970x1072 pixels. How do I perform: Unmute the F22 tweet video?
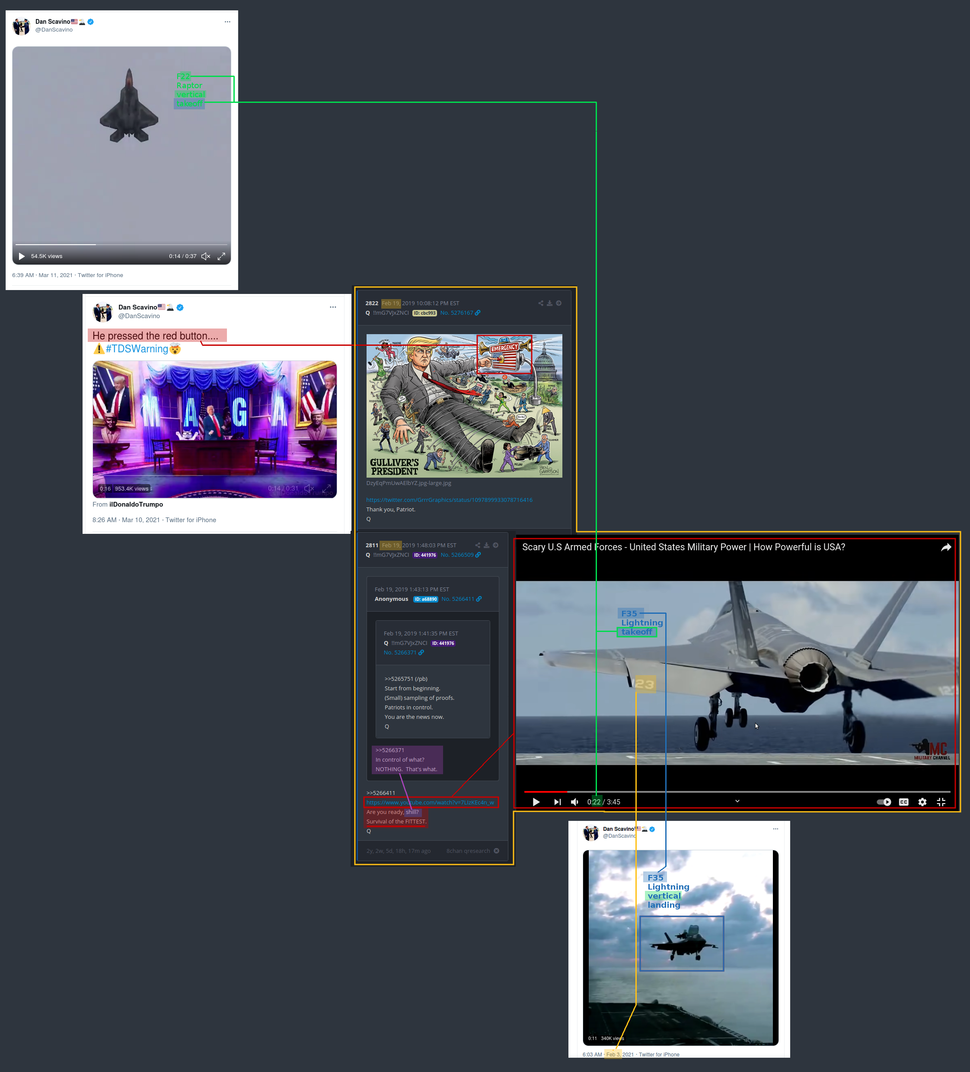206,256
